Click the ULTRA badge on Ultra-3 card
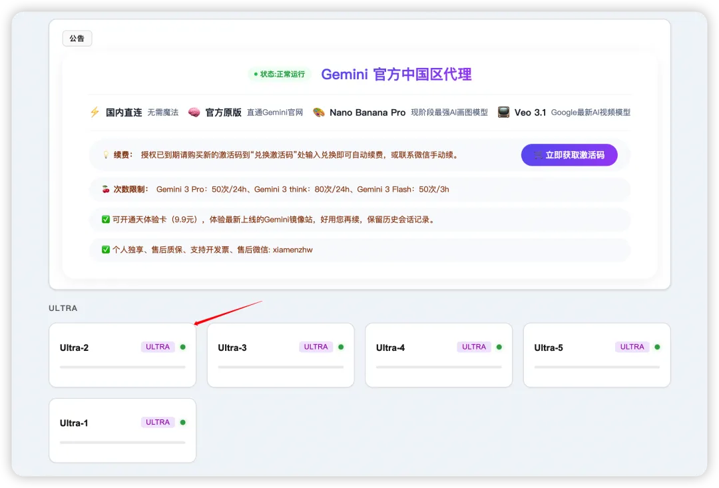Screen dimensions: 719x488 tap(316, 348)
